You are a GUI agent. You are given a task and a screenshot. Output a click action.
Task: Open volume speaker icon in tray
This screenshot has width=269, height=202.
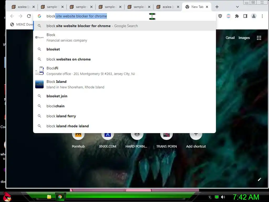coord(223,197)
